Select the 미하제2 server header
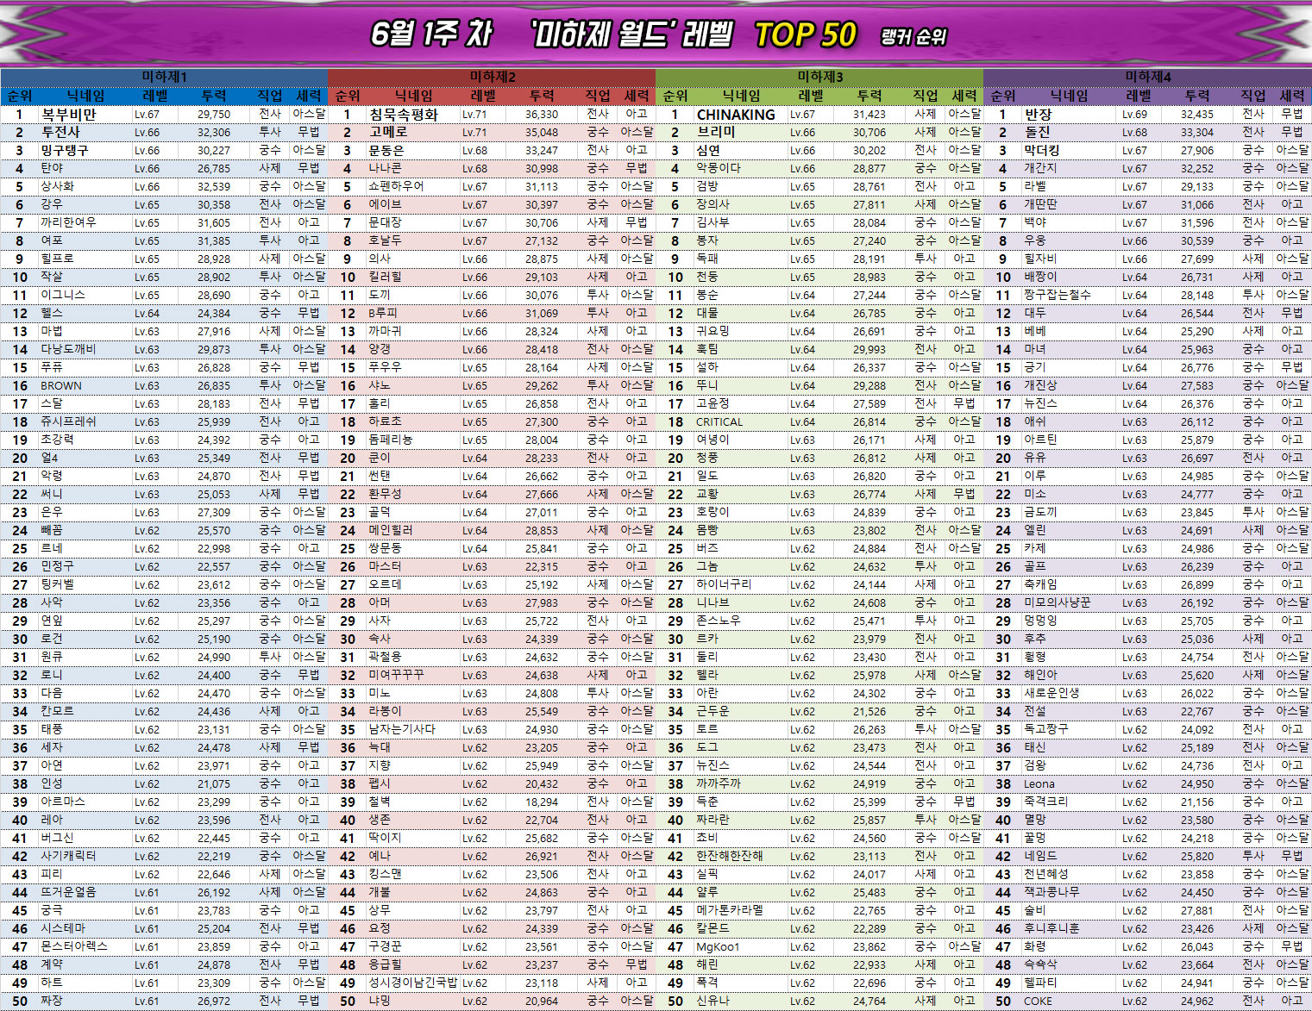This screenshot has width=1312, height=1011. point(492,77)
